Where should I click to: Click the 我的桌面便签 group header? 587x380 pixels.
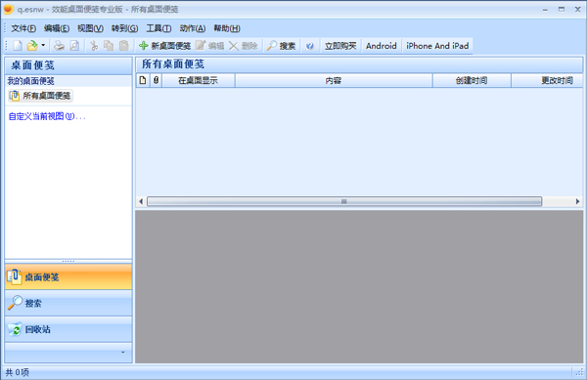click(68, 81)
